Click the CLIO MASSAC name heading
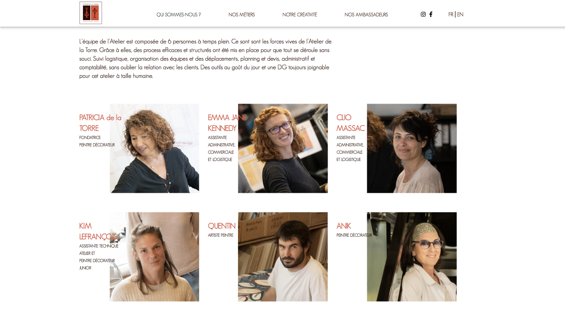Screen dimensions: 565x319 [x=350, y=123]
